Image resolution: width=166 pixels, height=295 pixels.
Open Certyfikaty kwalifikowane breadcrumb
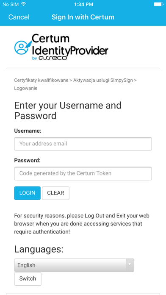[41, 81]
